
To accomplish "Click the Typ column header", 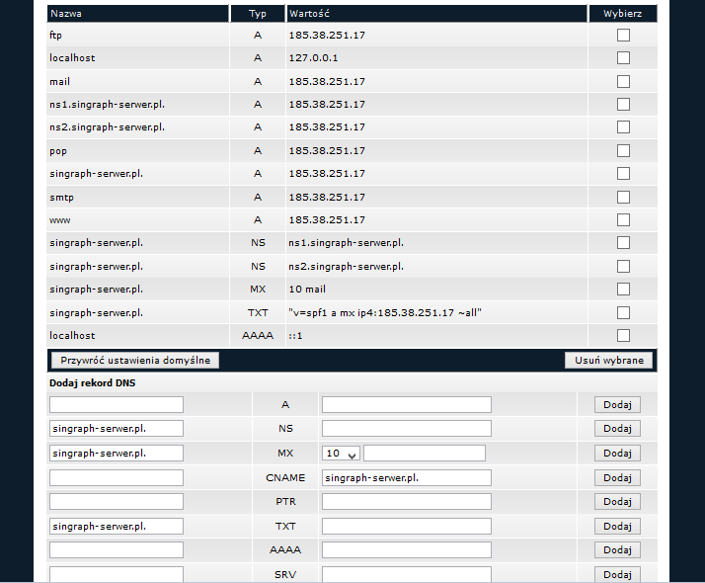I will pyautogui.click(x=258, y=14).
